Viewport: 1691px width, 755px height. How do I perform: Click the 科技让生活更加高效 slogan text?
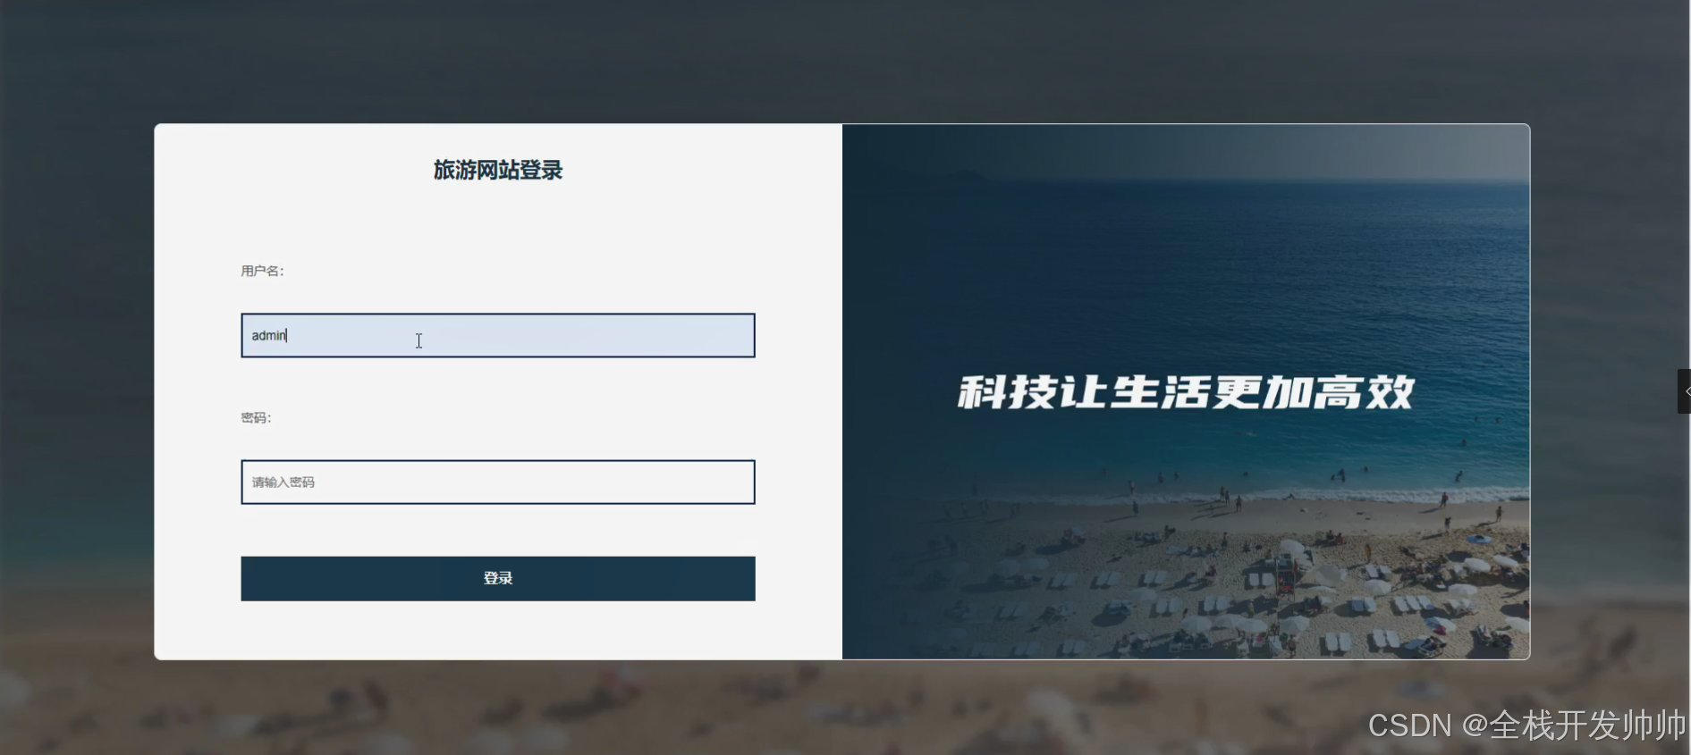point(1186,392)
